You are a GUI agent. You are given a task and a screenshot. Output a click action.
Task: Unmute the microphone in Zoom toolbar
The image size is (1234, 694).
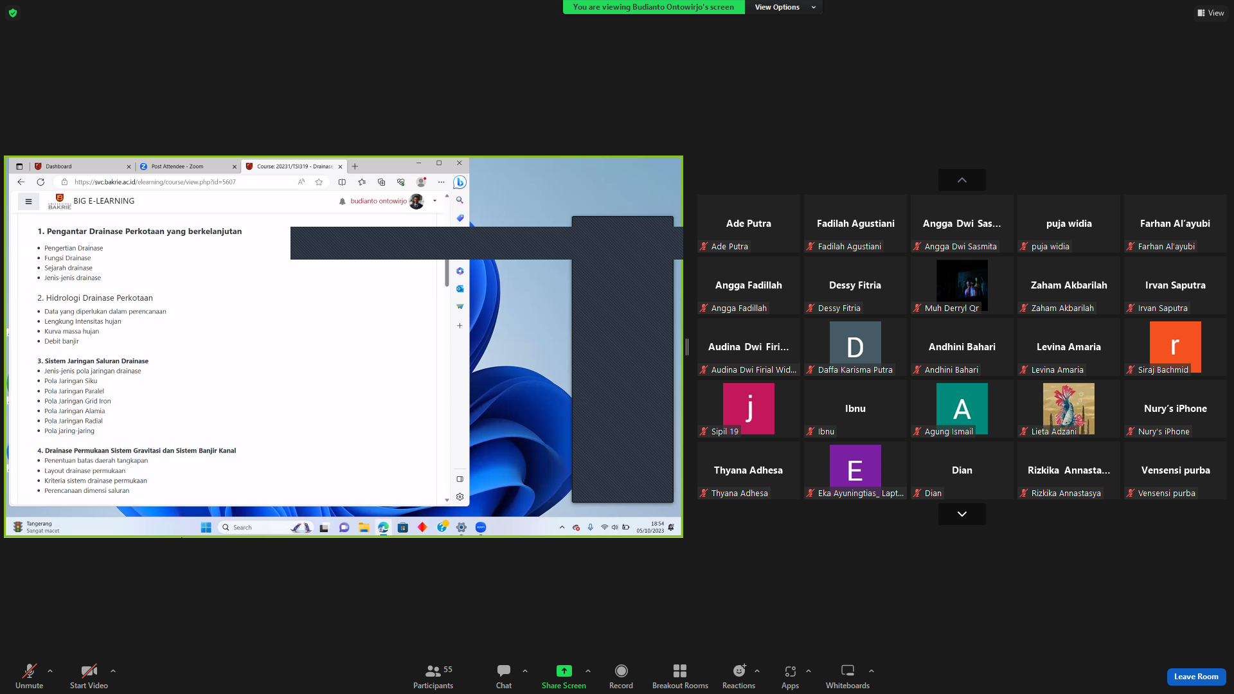(x=29, y=676)
